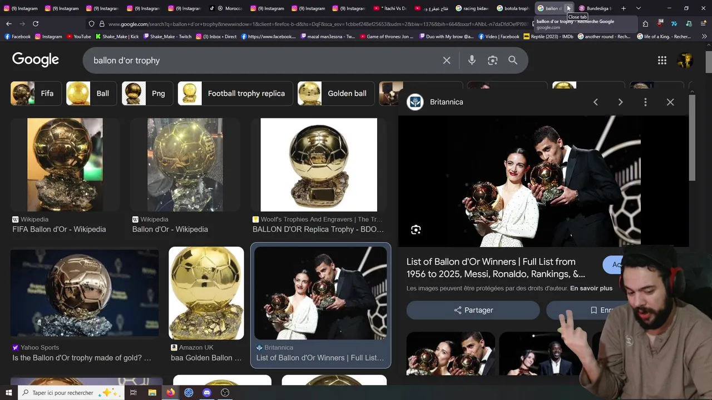Start voice search with the microphone icon
Viewport: 712px width, 400px height.
(x=472, y=61)
